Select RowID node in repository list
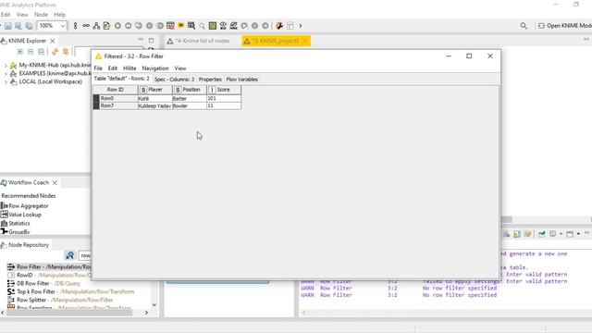592x333 pixels. click(x=49, y=276)
